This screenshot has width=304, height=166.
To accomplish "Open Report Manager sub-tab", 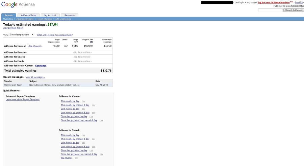I will pos(44,19).
